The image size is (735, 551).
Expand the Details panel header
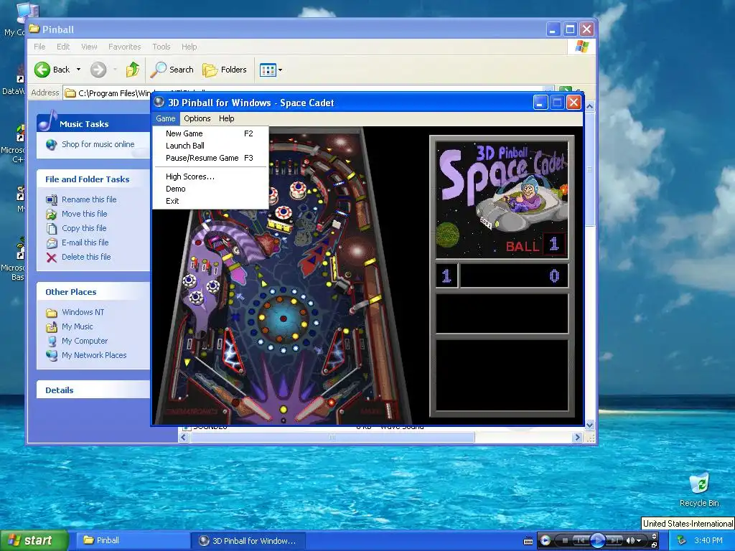point(93,390)
